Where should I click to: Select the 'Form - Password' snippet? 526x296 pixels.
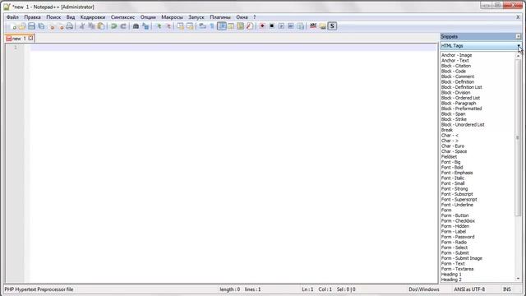coord(458,237)
